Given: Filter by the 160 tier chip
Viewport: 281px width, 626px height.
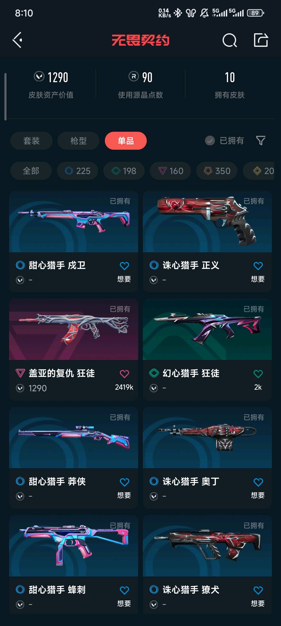Looking at the screenshot, I should coord(170,171).
